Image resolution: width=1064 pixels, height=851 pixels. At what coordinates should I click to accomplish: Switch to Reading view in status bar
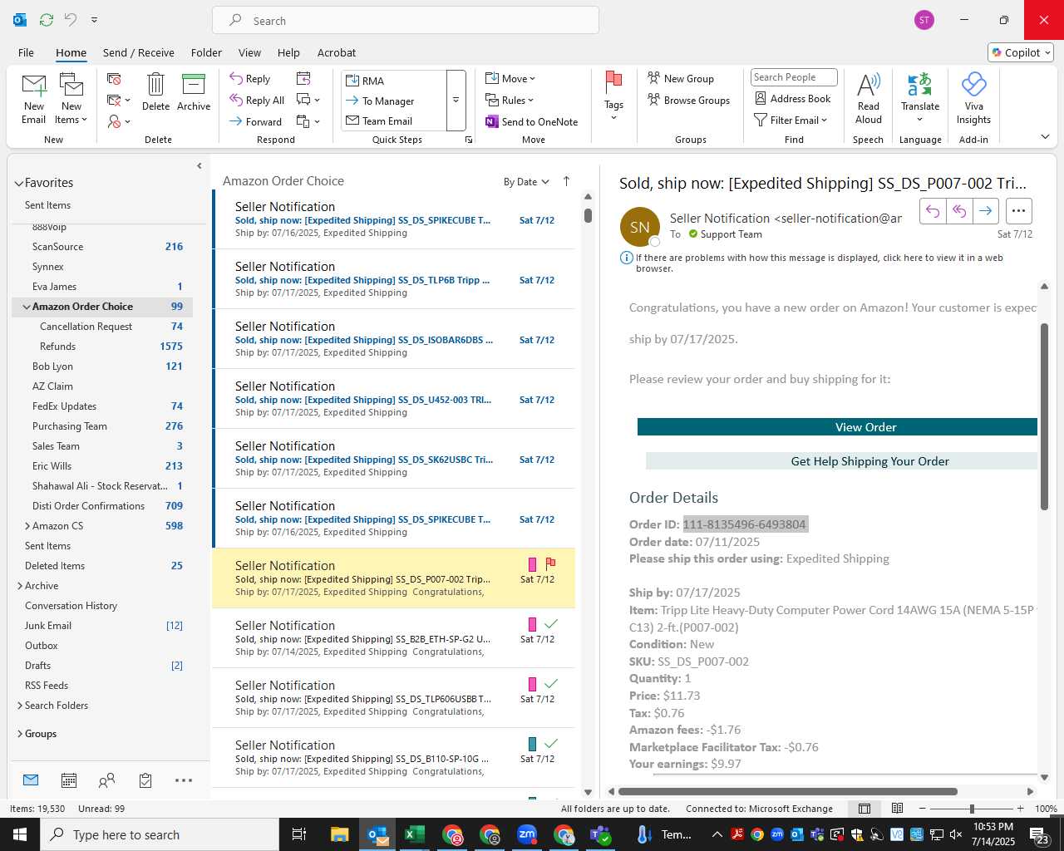[x=897, y=809]
